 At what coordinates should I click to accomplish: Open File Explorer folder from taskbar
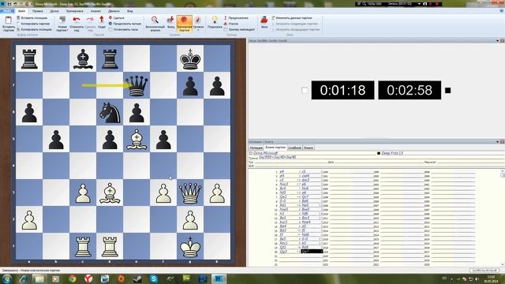click(39, 278)
